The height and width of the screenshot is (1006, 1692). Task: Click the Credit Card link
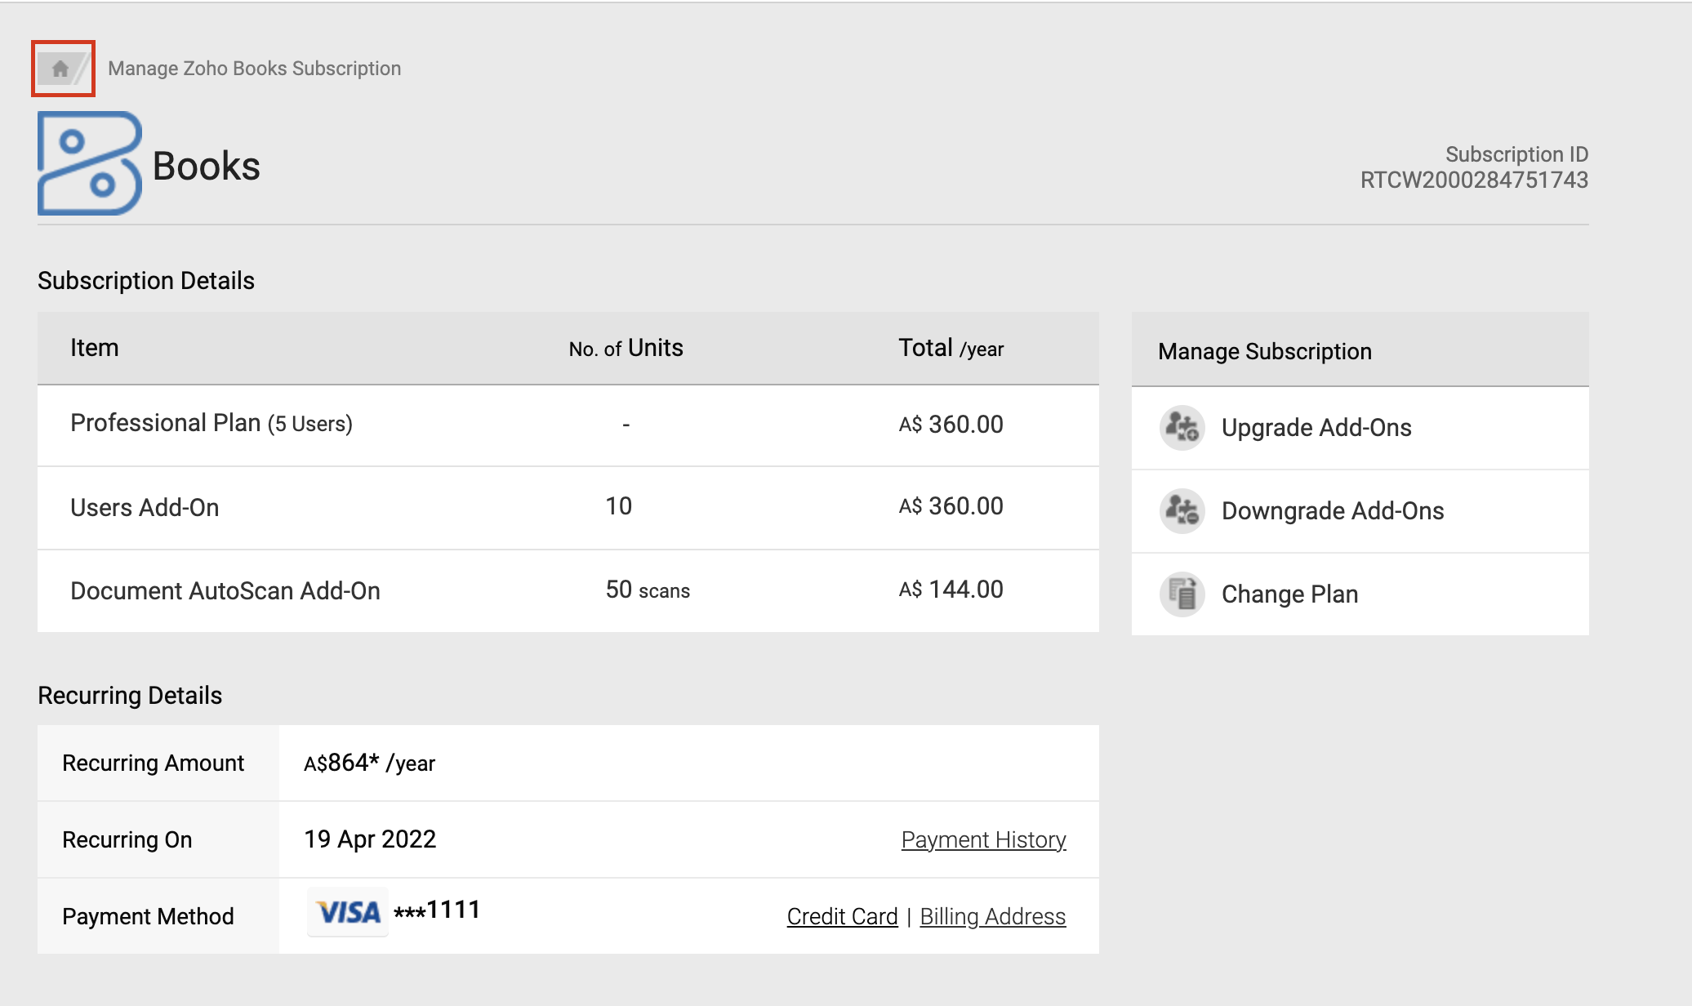tap(842, 916)
